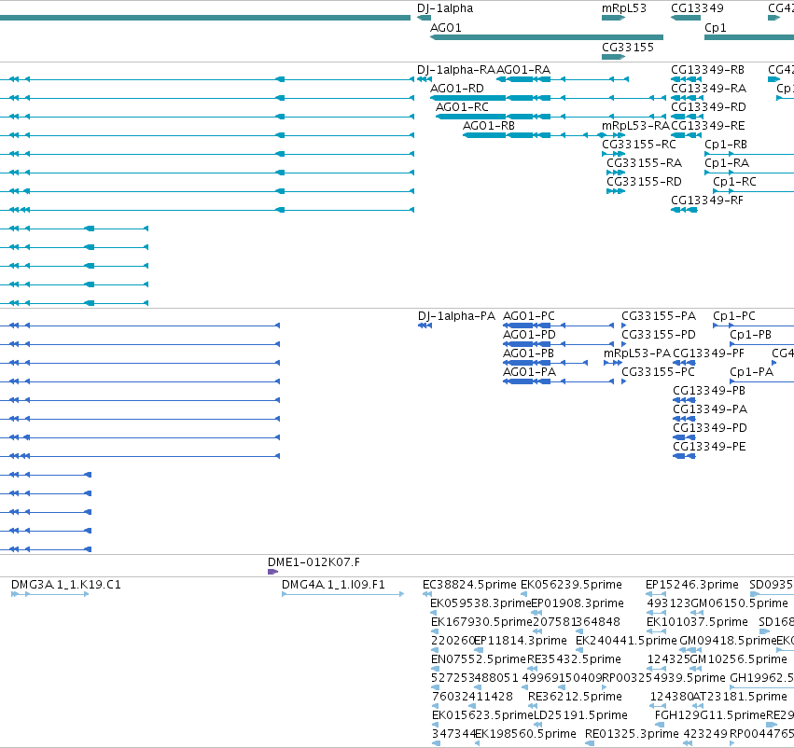Click the EK101037.5prime EST label
794x748 pixels.
tap(697, 621)
